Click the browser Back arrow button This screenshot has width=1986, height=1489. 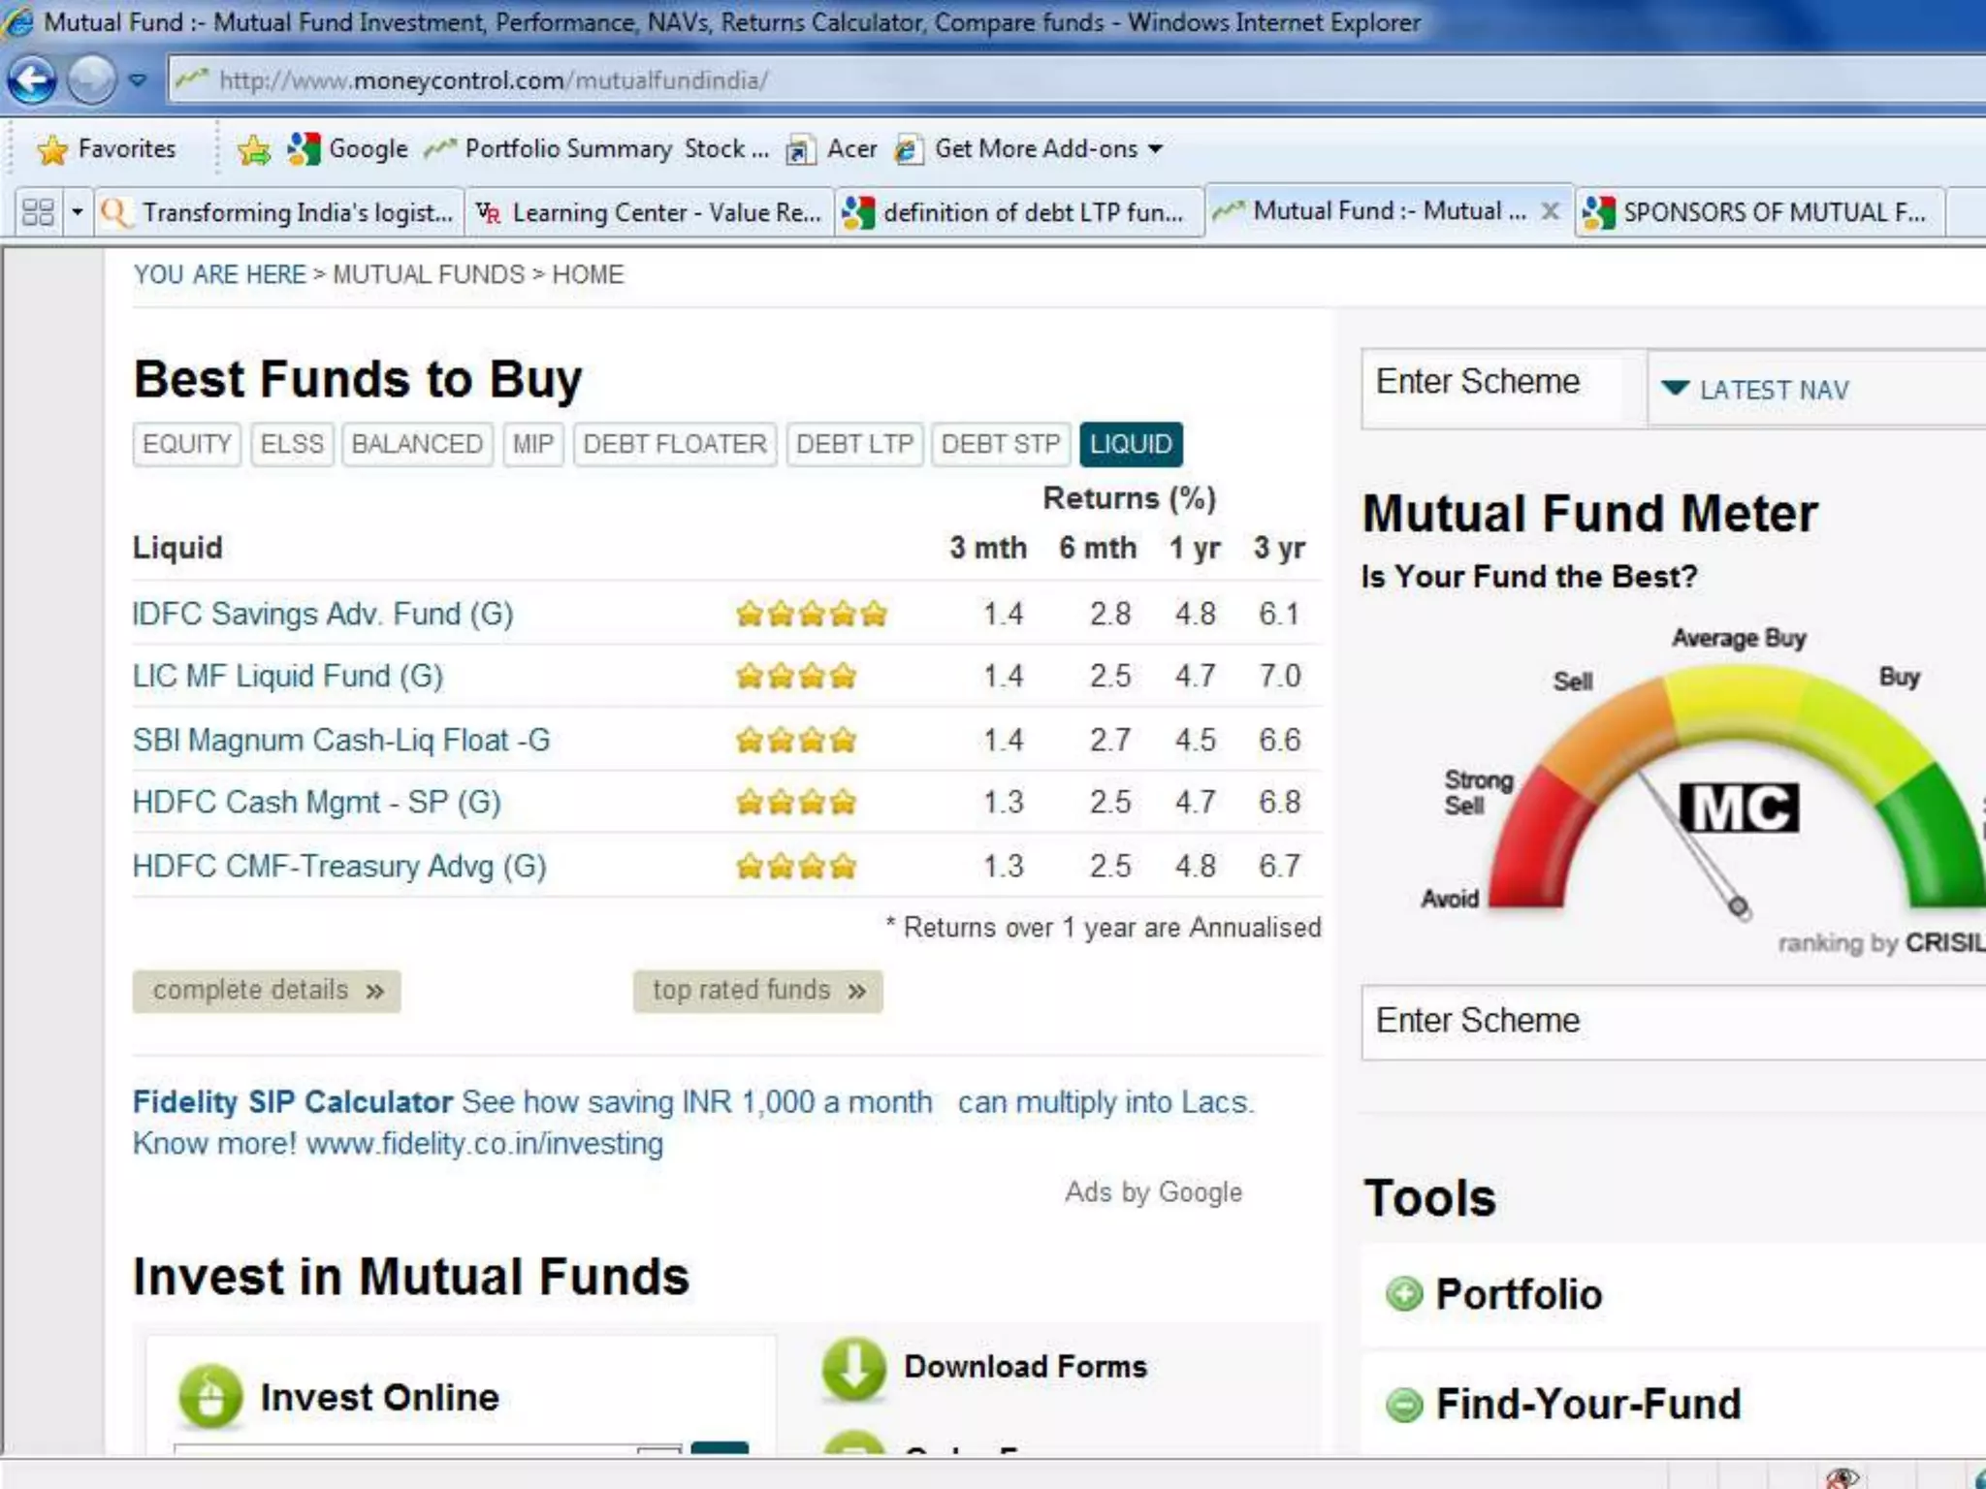click(x=32, y=80)
